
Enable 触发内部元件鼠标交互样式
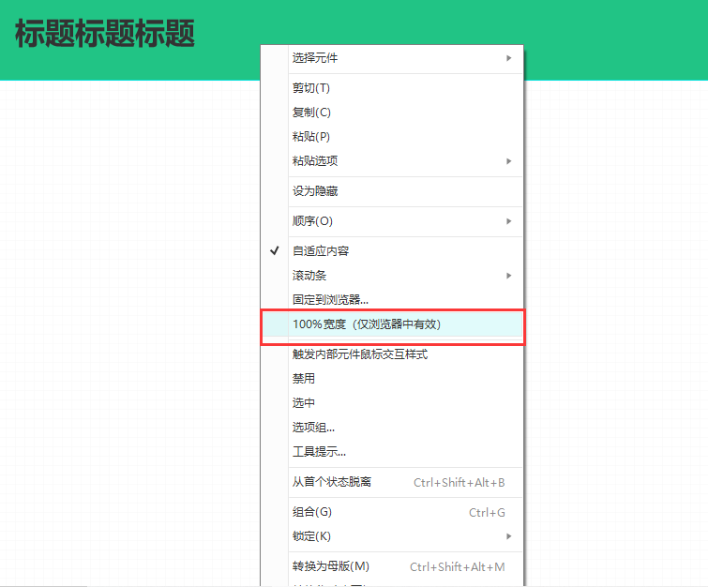360,354
